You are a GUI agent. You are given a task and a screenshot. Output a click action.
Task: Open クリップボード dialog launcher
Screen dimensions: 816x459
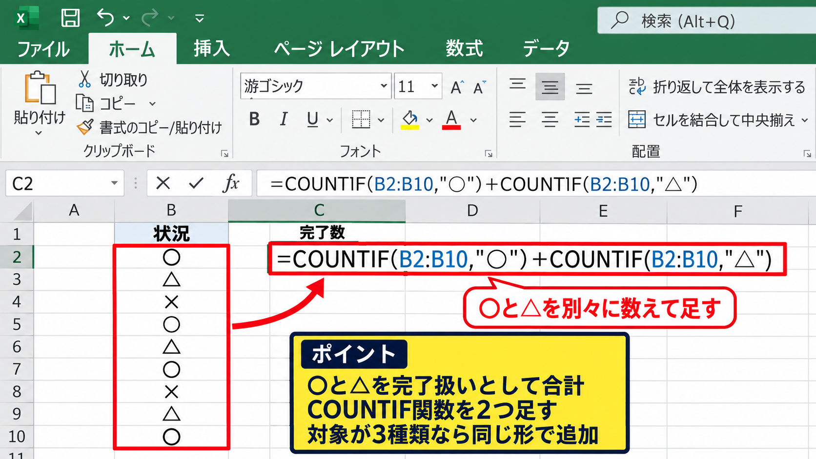(x=224, y=154)
